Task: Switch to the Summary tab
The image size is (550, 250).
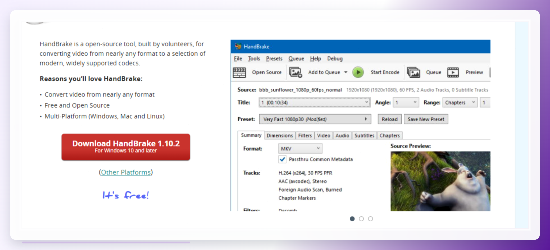Action: (x=251, y=135)
